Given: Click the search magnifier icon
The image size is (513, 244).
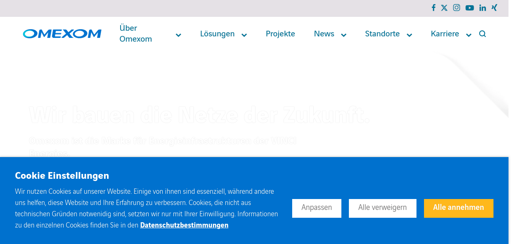Looking at the screenshot, I should point(483,34).
